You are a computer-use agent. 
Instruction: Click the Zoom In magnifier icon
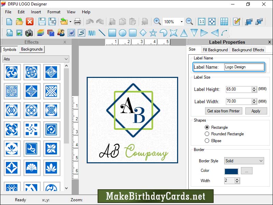tap(157, 21)
